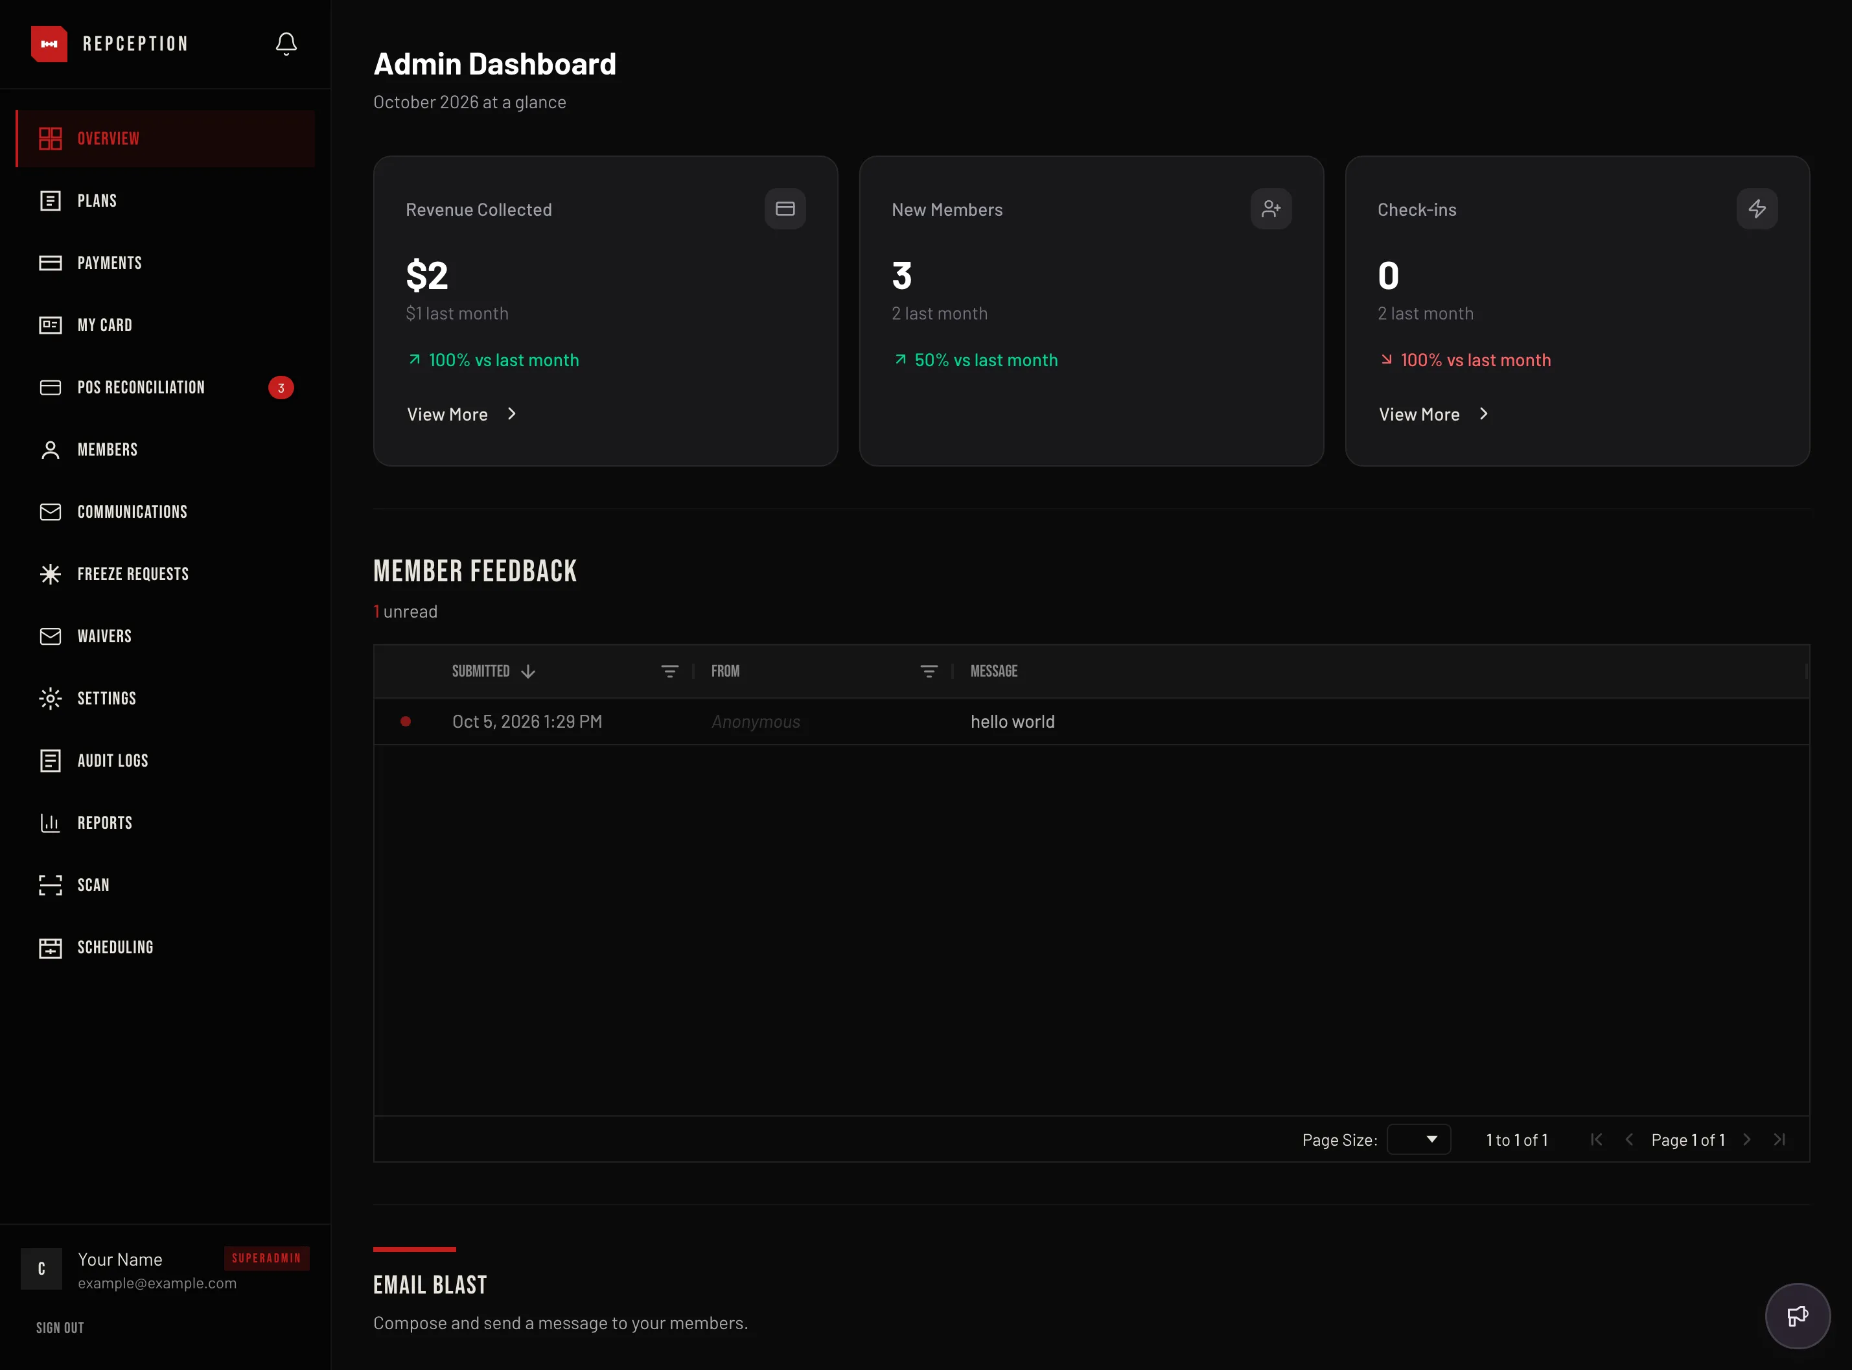Click the Scan icon
Screen dimensions: 1852x1370
(x=51, y=885)
